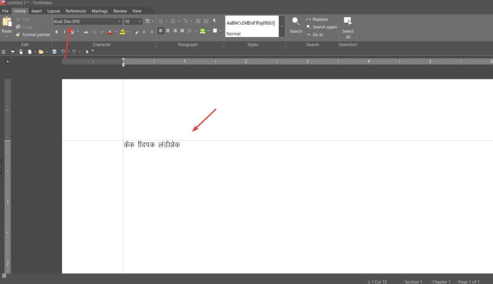This screenshot has width=493, height=284.
Task: Expand the Styles gallery dropdown arrow
Action: point(282,26)
